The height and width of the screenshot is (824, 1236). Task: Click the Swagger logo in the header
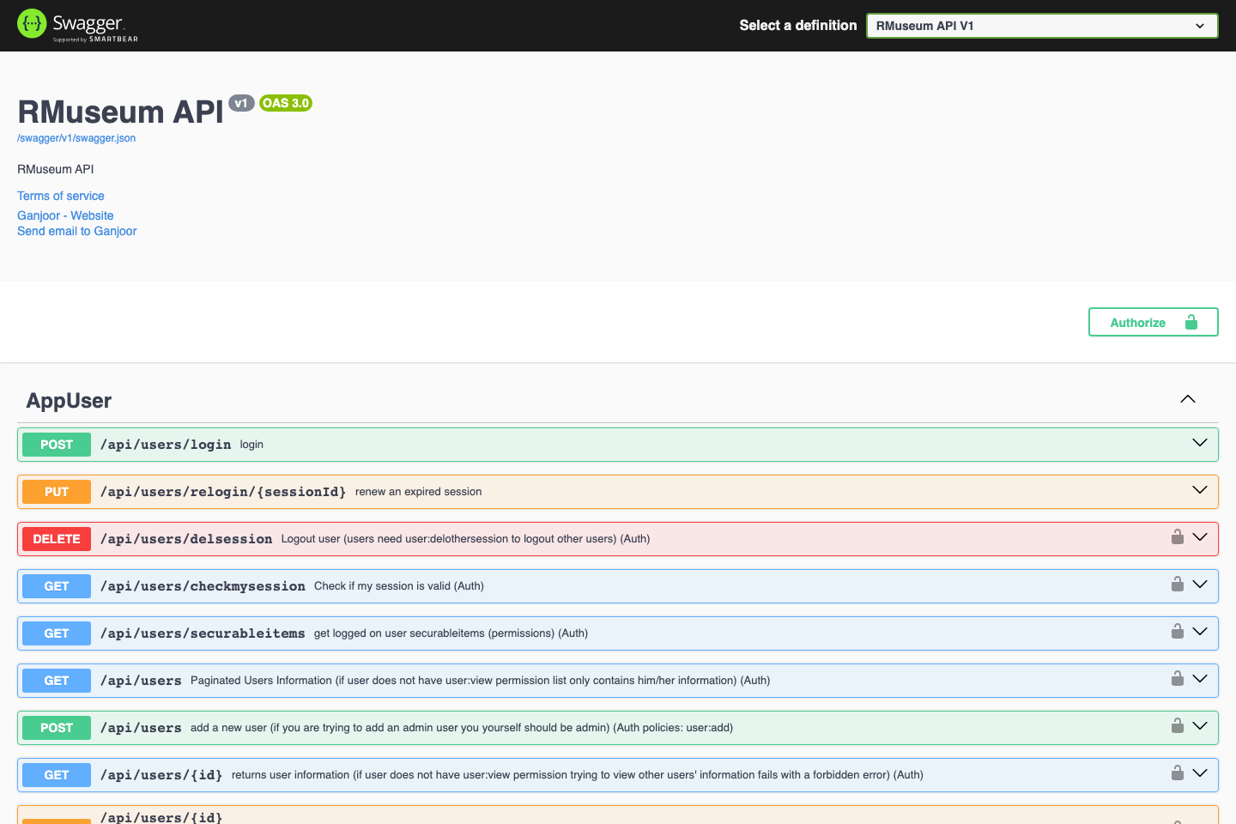click(77, 25)
